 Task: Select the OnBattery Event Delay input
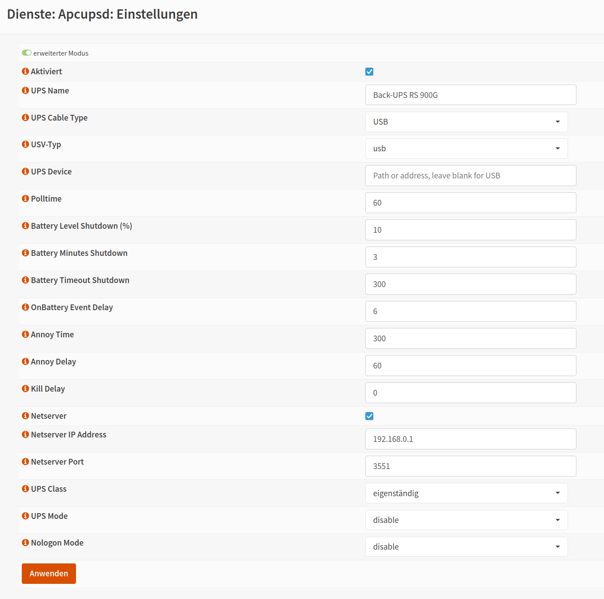tap(471, 312)
